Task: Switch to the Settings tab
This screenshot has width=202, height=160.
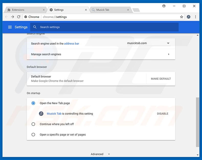Action: pos(68,10)
